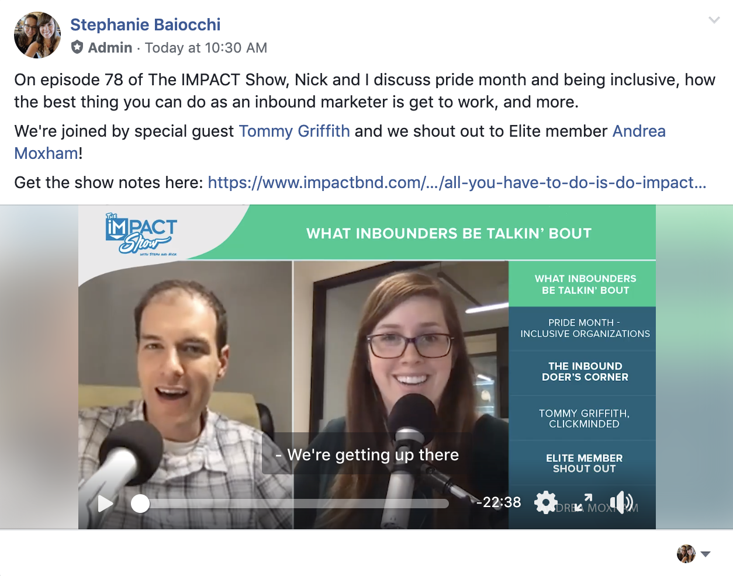Open the commenting-as profile dropdown arrow
The height and width of the screenshot is (576, 733).
[x=706, y=554]
